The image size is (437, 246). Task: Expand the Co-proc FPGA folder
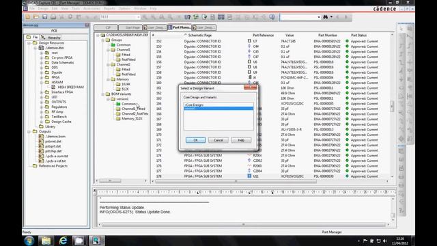[41, 57]
